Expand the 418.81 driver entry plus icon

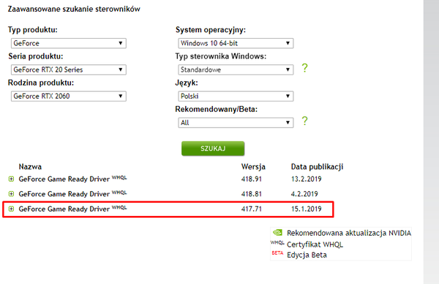(x=11, y=193)
